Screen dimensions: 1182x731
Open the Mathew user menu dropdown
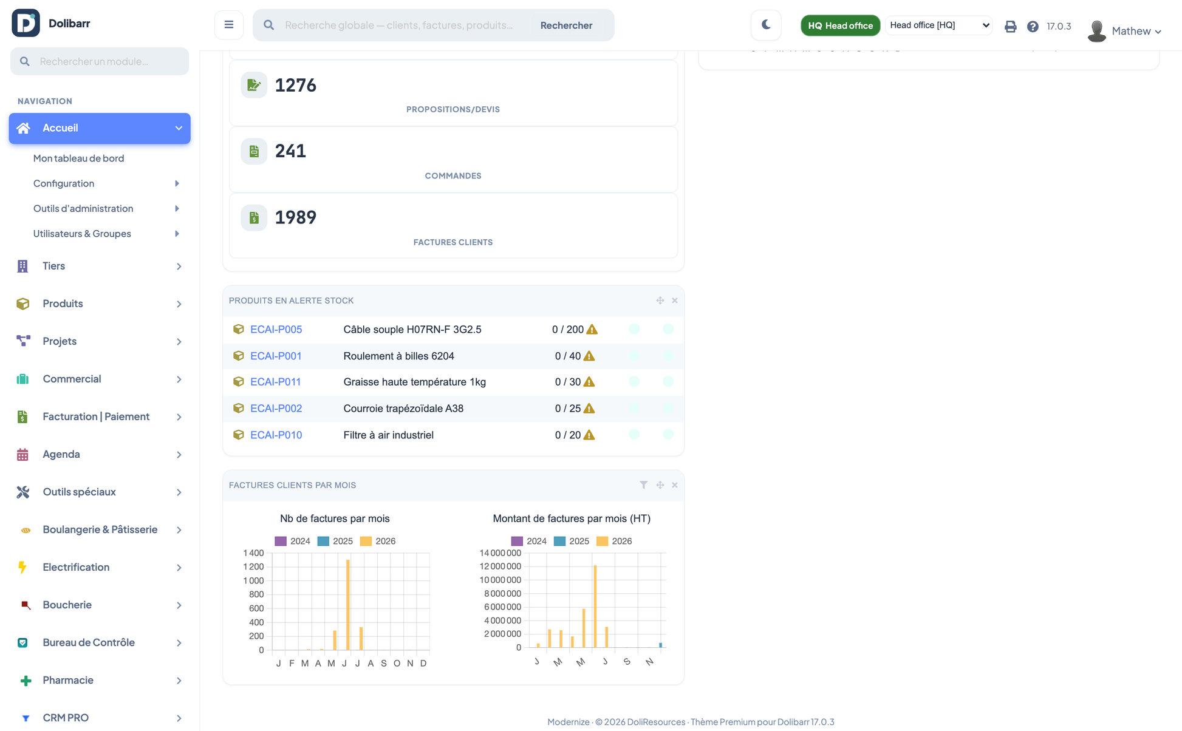(x=1136, y=31)
